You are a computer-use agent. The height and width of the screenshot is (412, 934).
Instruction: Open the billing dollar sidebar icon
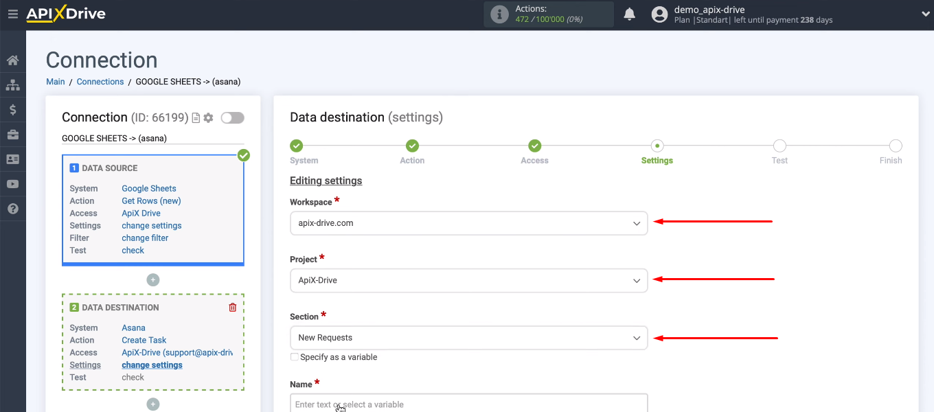coord(12,110)
